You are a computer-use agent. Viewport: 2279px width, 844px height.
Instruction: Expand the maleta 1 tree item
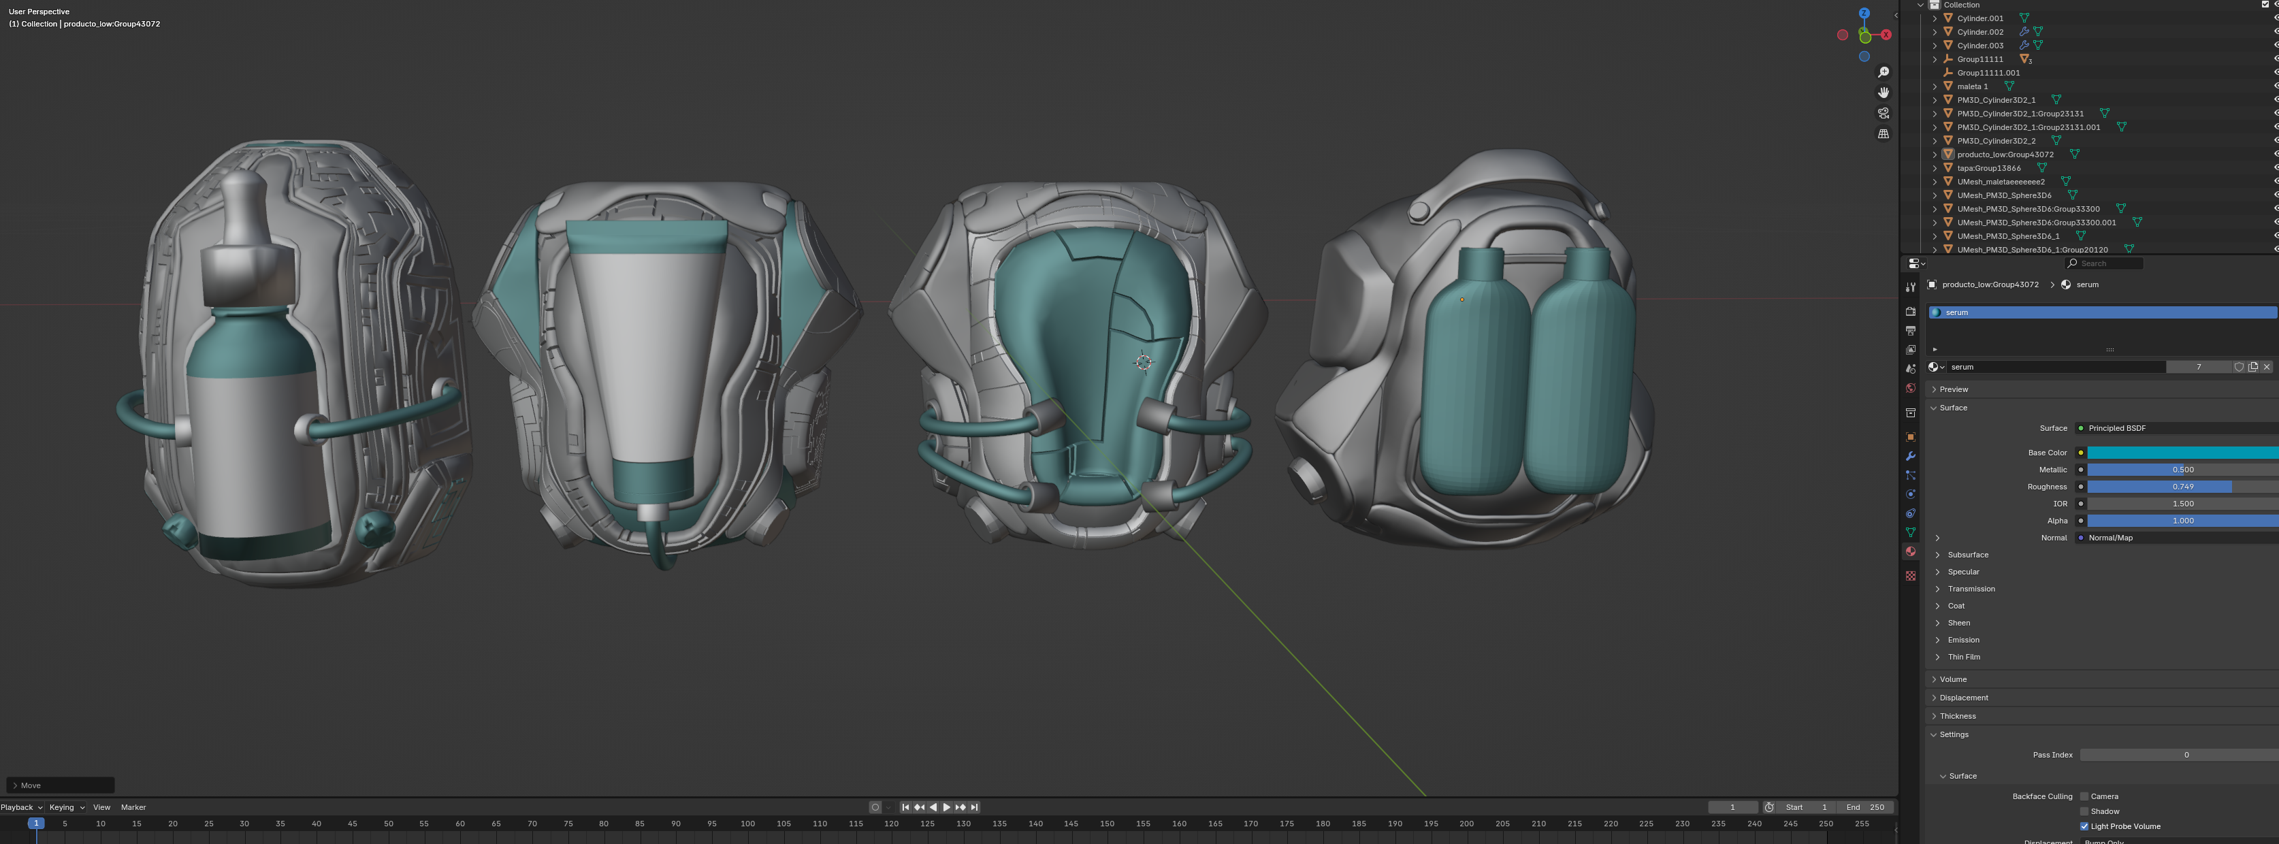[1935, 86]
